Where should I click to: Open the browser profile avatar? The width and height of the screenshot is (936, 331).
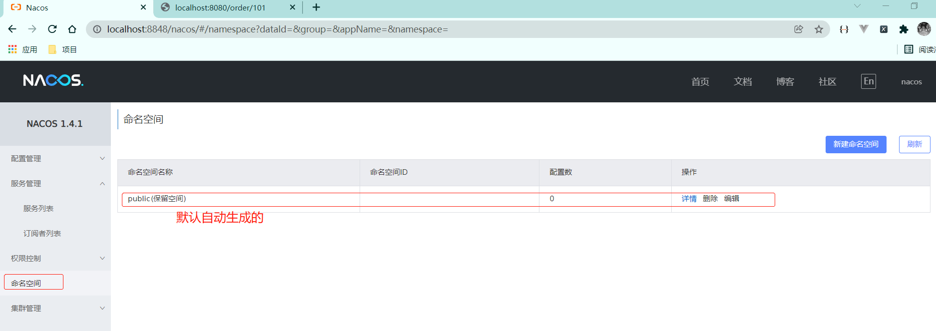click(924, 29)
